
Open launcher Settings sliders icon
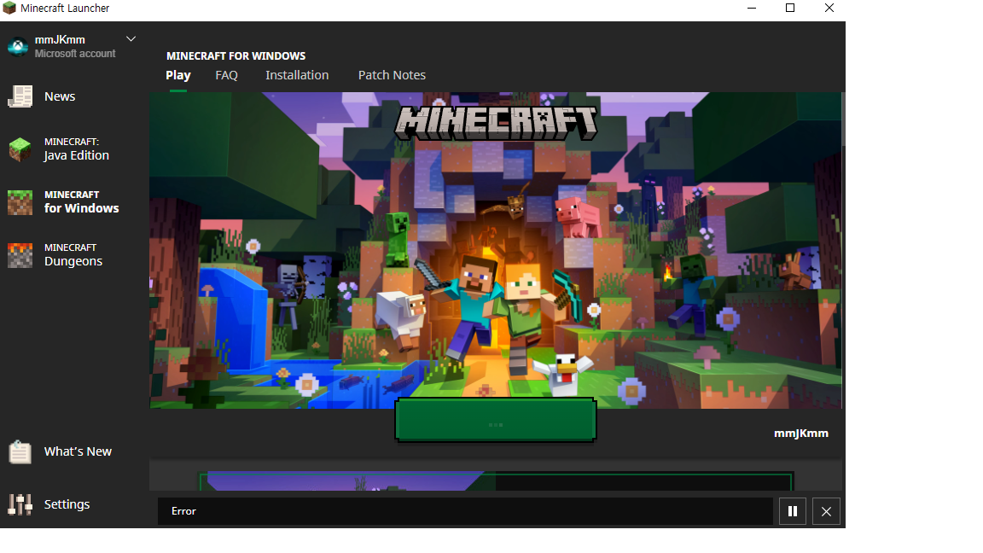(20, 504)
